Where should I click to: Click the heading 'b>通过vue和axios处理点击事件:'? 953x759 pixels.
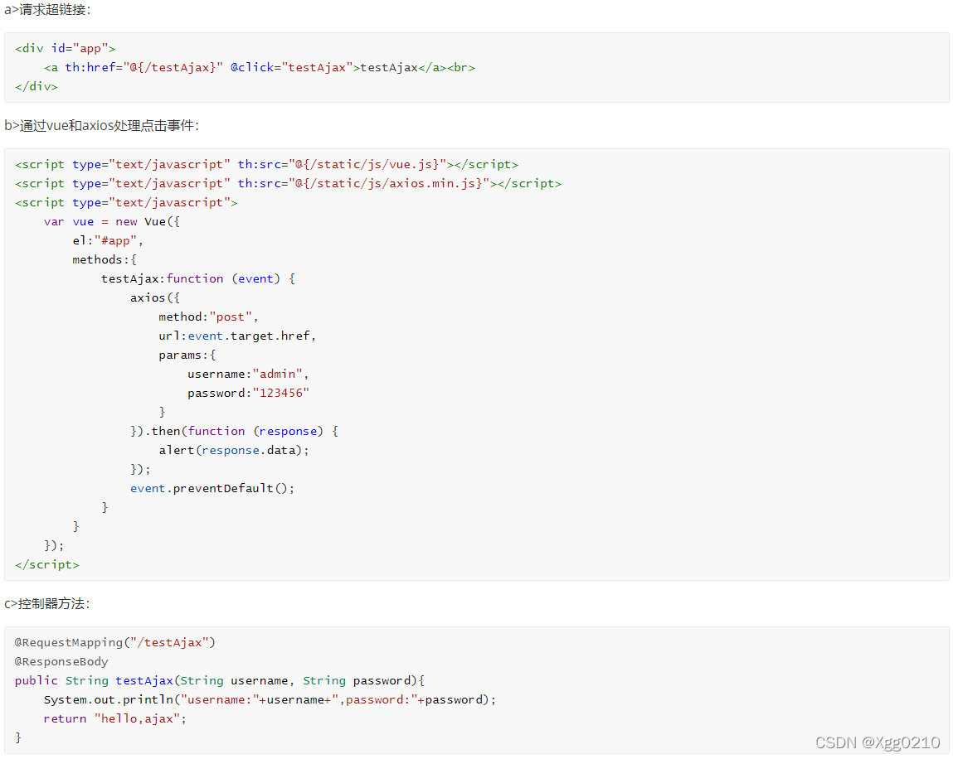tap(101, 126)
